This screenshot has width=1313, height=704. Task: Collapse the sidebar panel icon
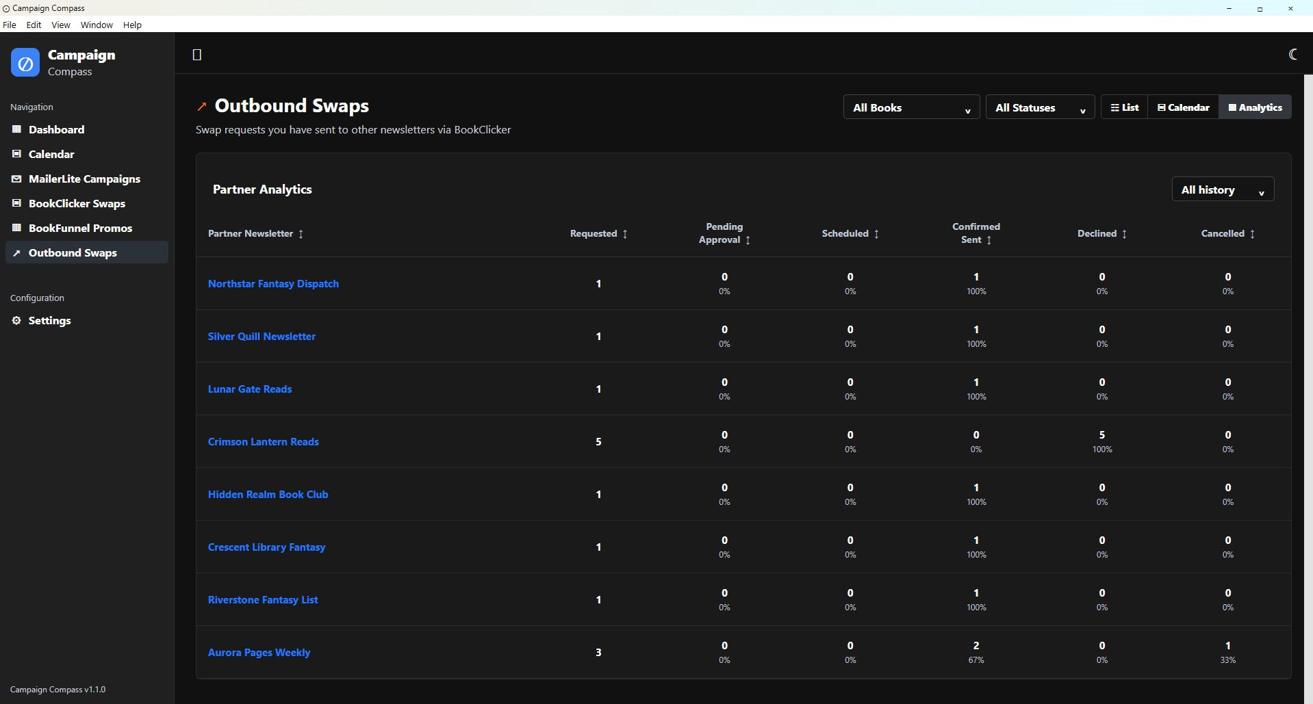pos(197,55)
